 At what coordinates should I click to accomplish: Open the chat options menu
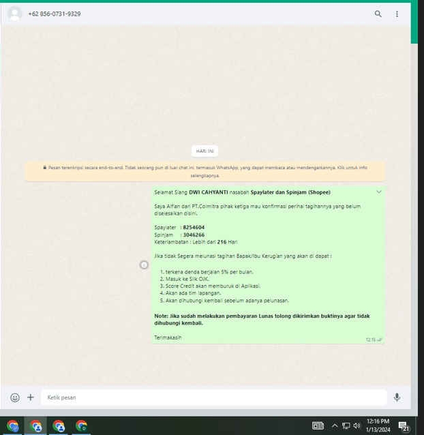pos(397,14)
